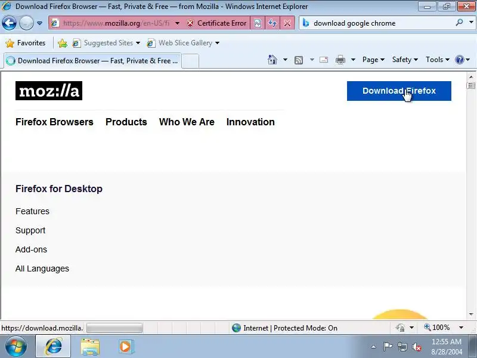Show hidden system tray icons arrow

pyautogui.click(x=373, y=347)
